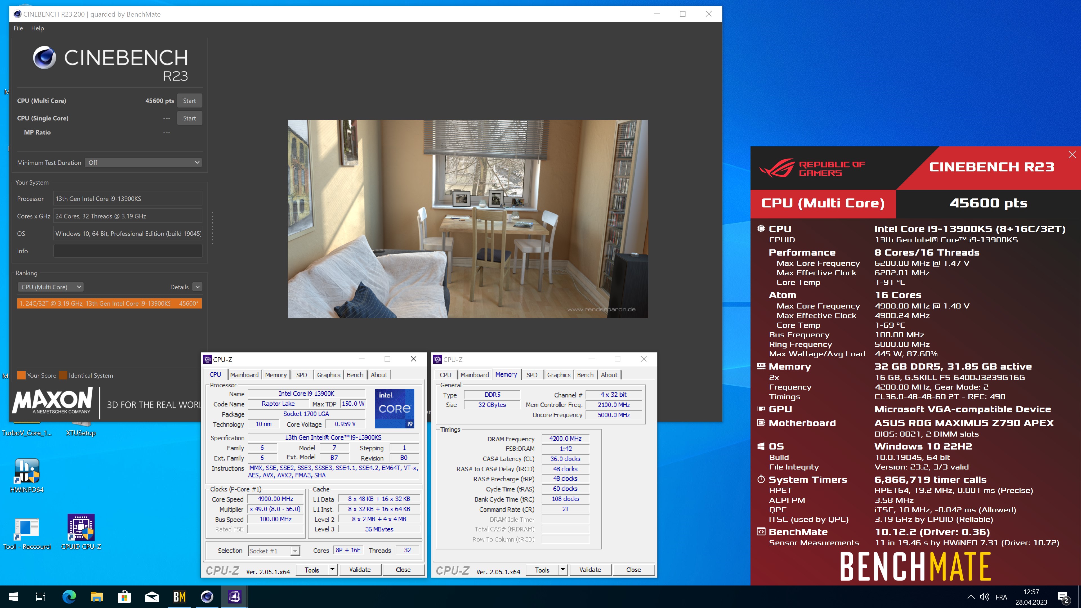Viewport: 1081px width, 608px height.
Task: Start the CPU (Multi Core) benchmark
Action: (x=189, y=101)
